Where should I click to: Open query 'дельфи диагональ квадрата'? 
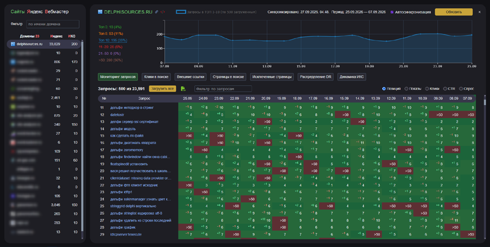133,143
